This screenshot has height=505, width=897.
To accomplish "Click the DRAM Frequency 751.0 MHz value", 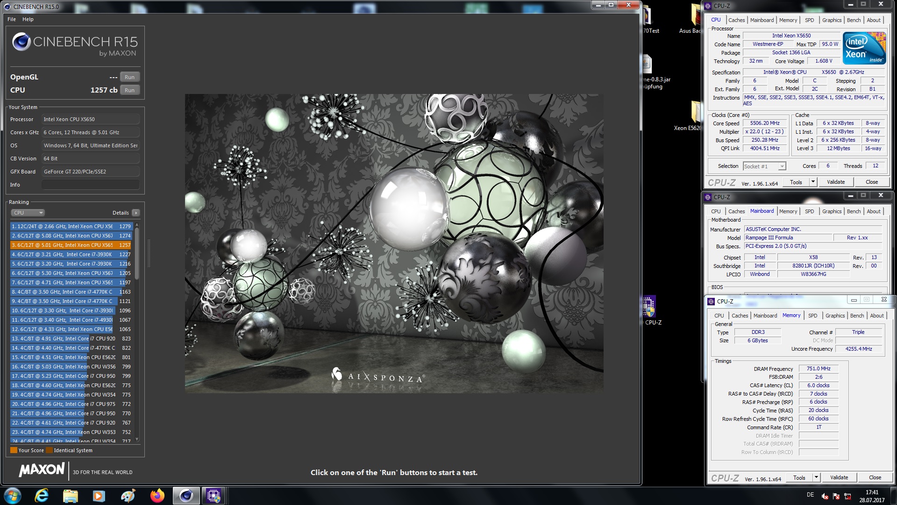I will (819, 369).
